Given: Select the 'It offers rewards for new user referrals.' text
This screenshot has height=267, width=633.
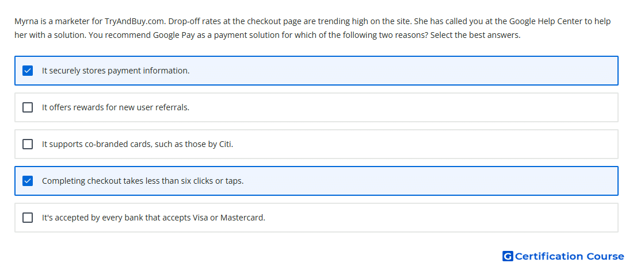Looking at the screenshot, I should (116, 107).
